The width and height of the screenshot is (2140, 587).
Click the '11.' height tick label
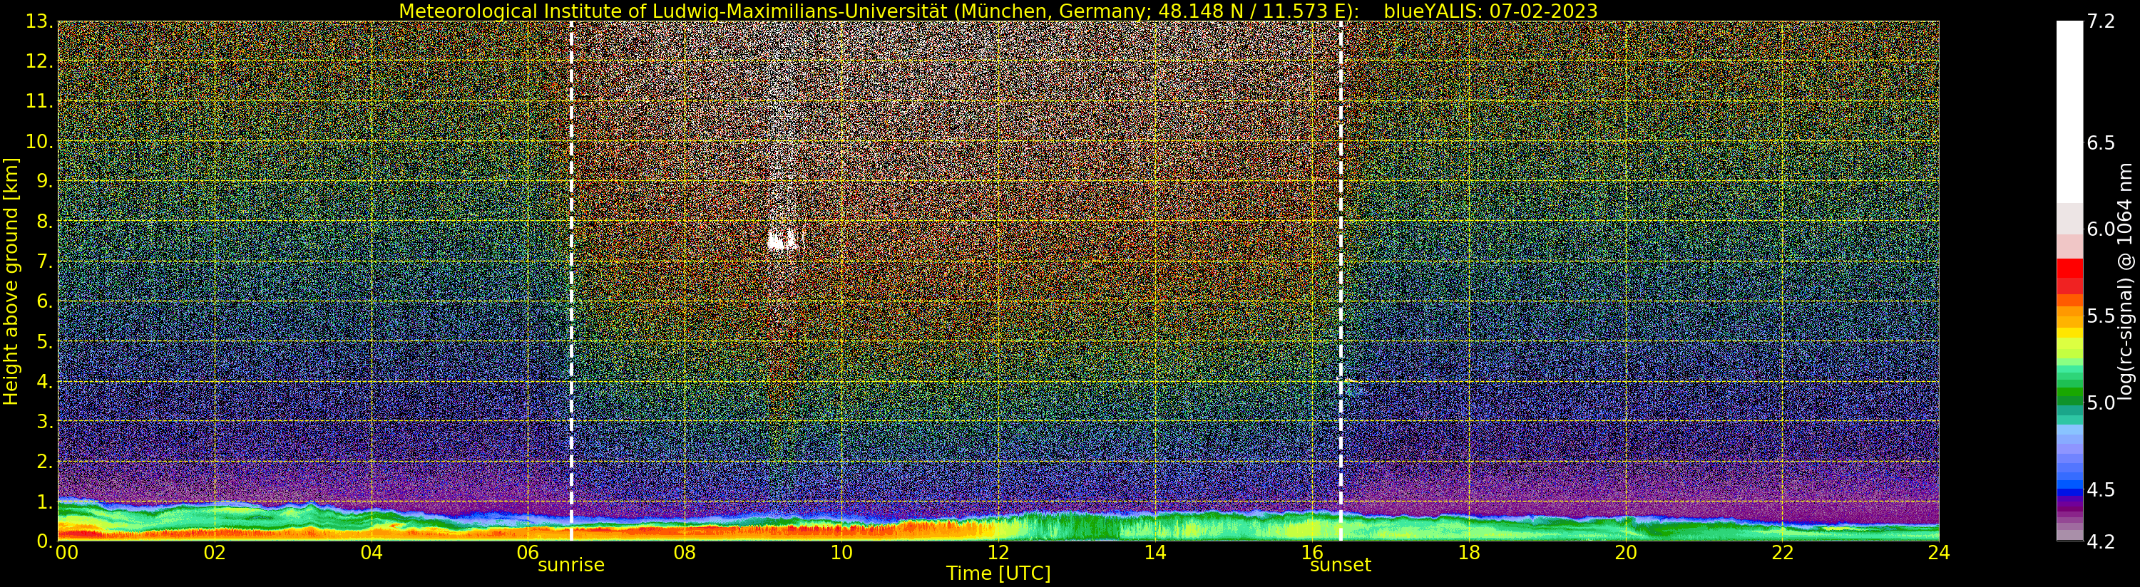tap(39, 101)
